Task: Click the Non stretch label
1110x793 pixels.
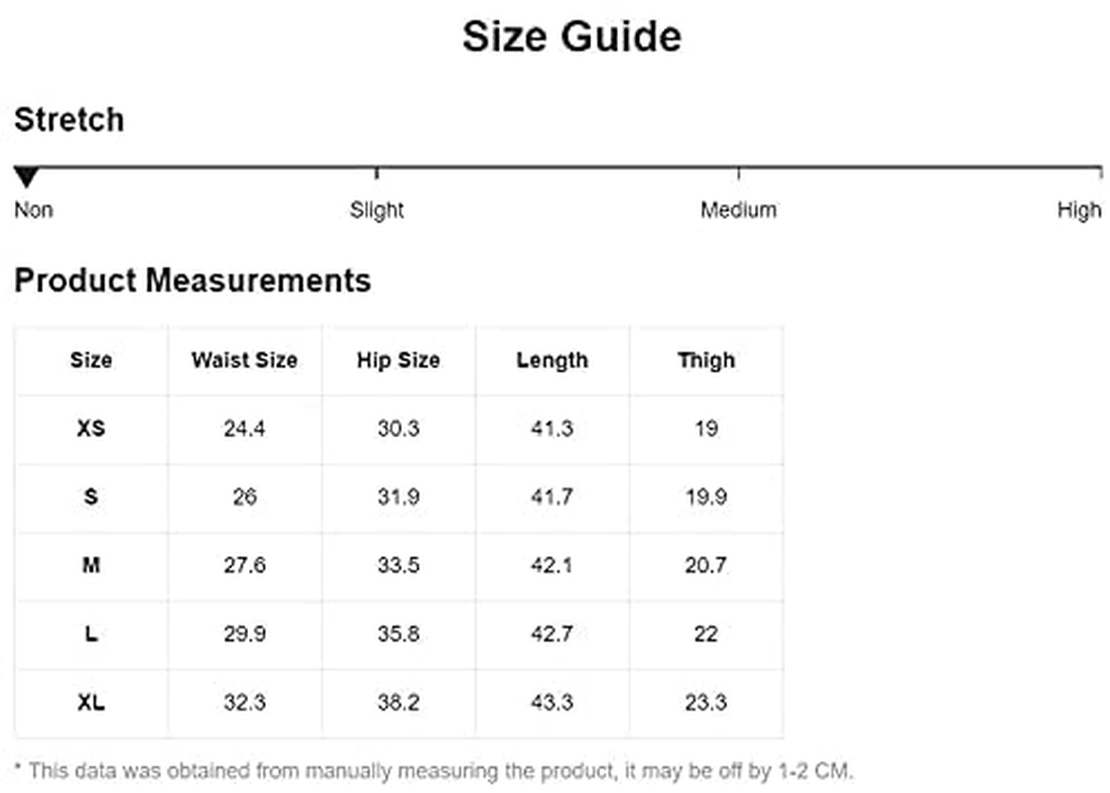Action: pyautogui.click(x=34, y=210)
